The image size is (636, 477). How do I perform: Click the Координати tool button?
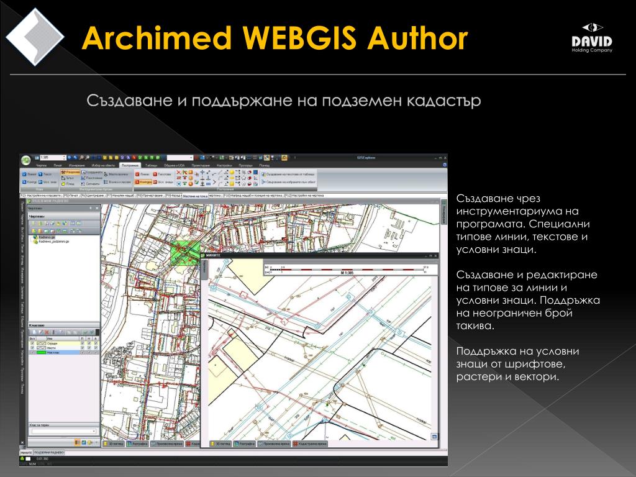click(x=92, y=172)
